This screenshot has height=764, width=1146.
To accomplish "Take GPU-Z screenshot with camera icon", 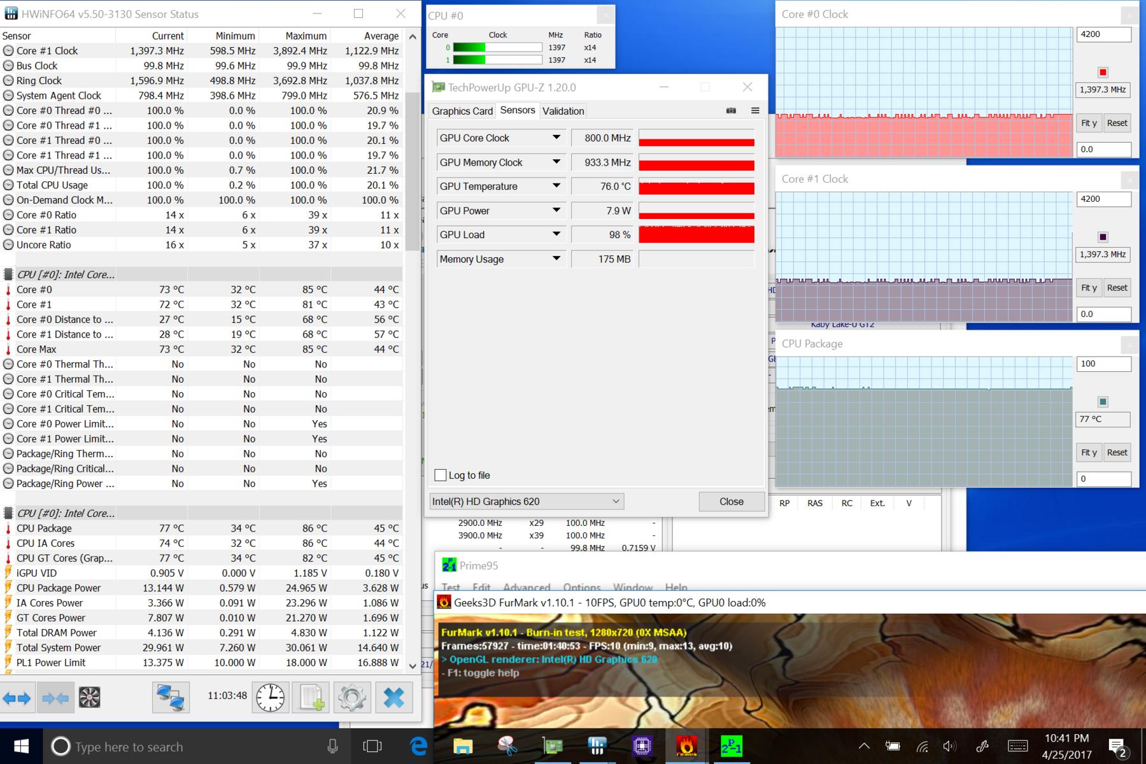I will coord(731,111).
